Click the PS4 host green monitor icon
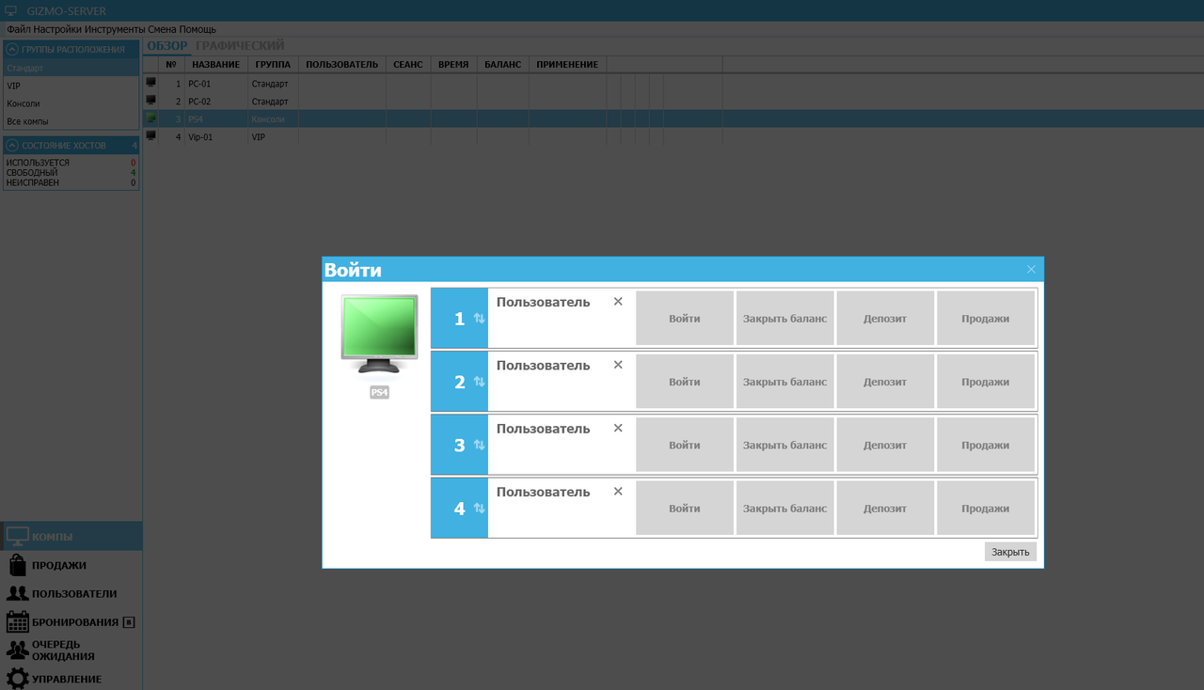 tap(150, 118)
